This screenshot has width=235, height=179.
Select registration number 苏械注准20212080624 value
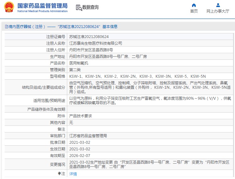click(x=89, y=37)
